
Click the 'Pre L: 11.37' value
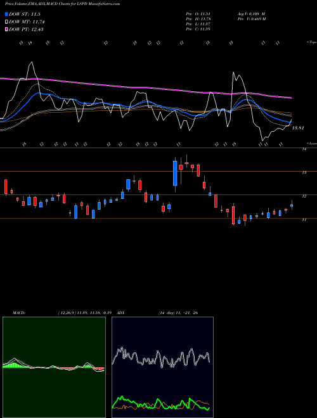point(198,24)
